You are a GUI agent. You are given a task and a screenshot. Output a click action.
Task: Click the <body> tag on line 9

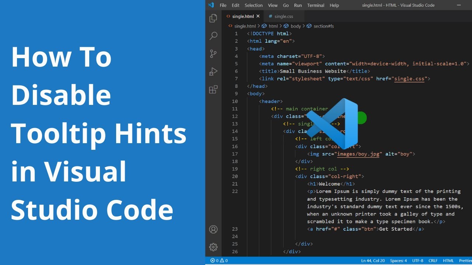point(256,94)
